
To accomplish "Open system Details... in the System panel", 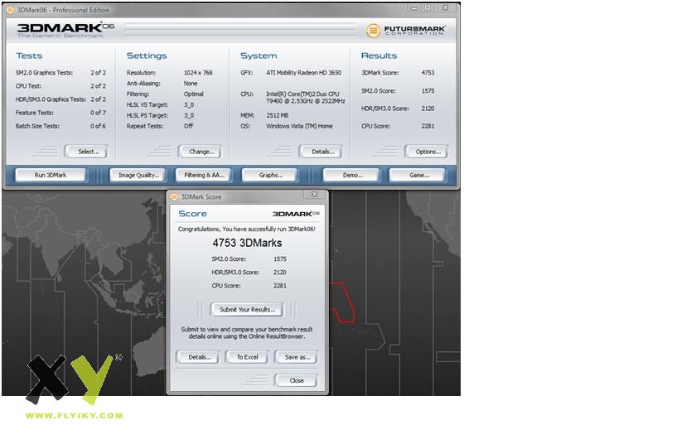I will tap(322, 152).
